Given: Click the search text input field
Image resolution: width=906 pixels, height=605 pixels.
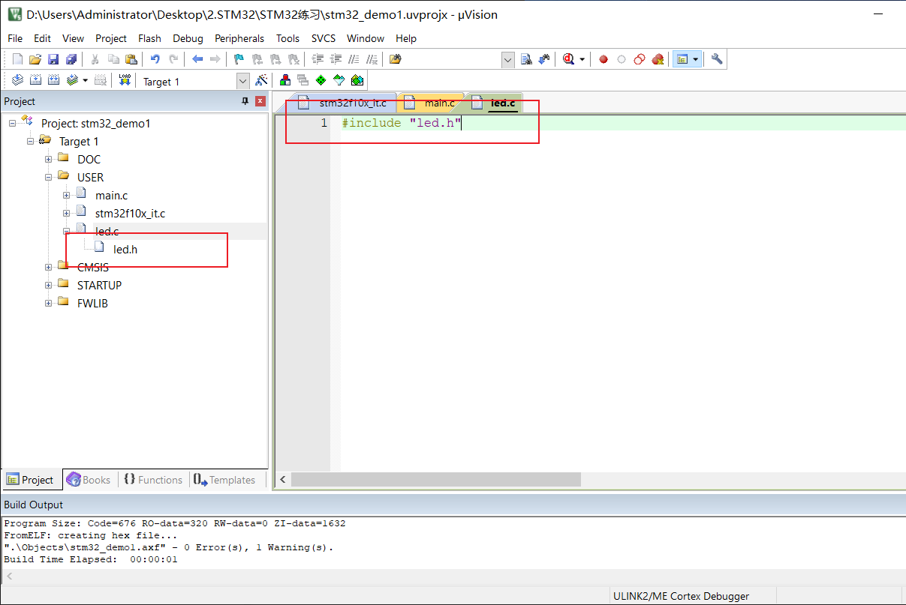Looking at the screenshot, I should pyautogui.click(x=455, y=60).
